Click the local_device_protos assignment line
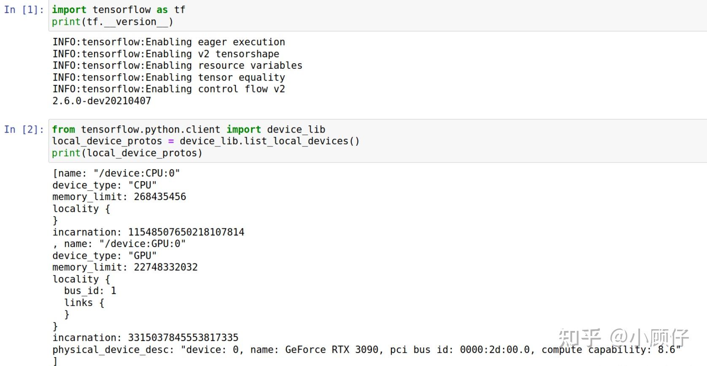Screen dimensions: 707x366 coord(206,141)
